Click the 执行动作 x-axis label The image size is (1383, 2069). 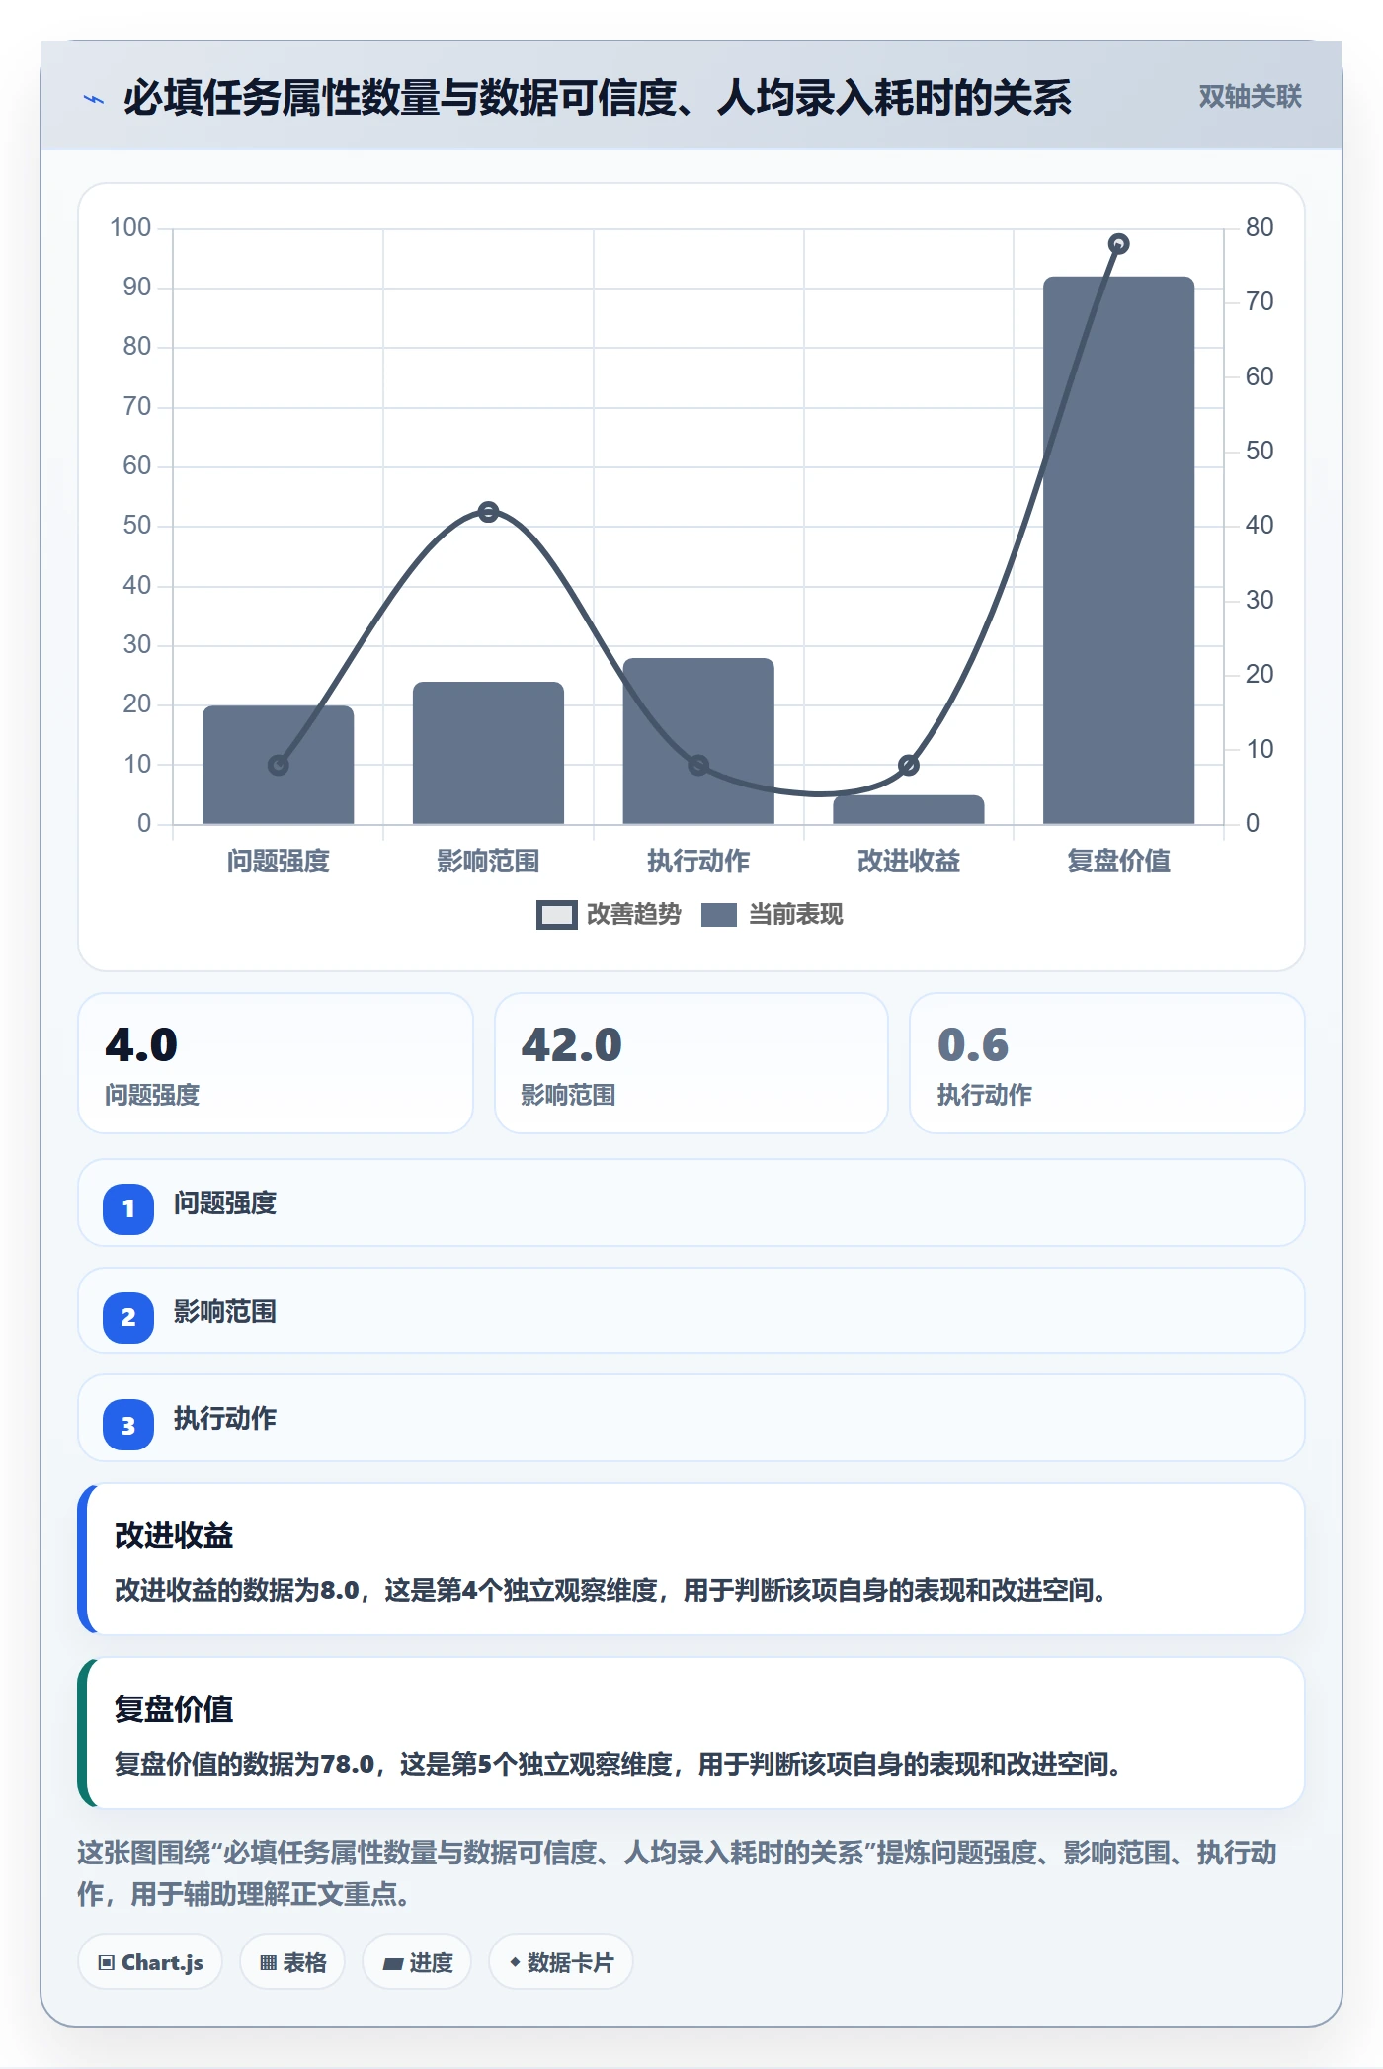[698, 862]
